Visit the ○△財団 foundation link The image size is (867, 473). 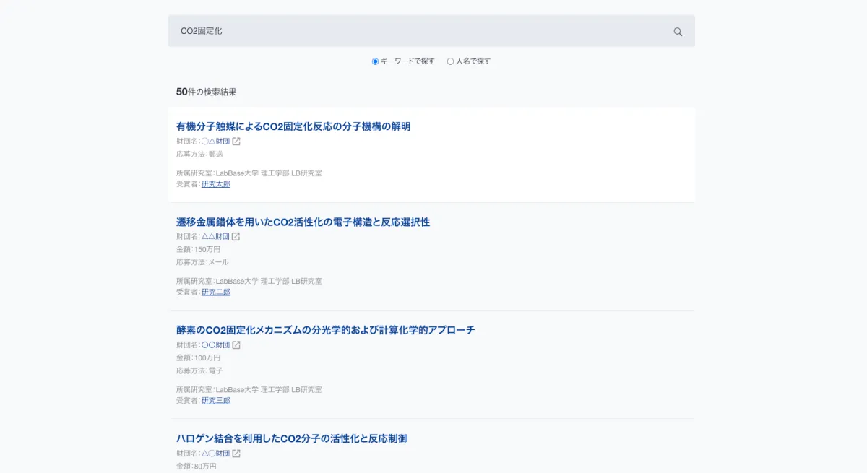coord(215,142)
